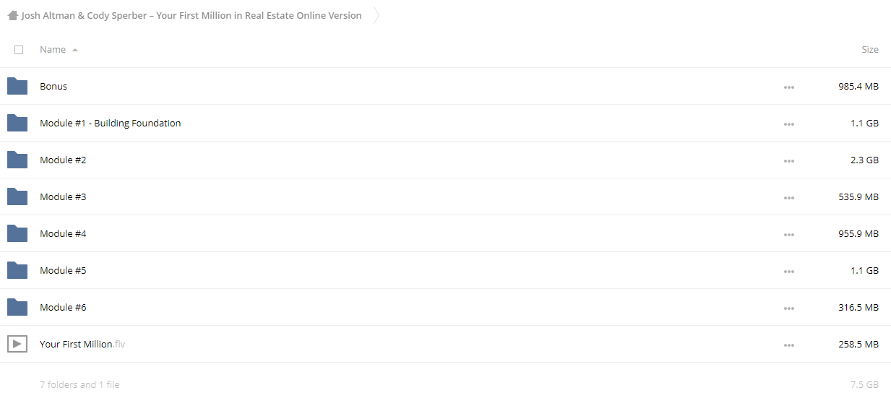Open more options for Module #6

click(788, 308)
